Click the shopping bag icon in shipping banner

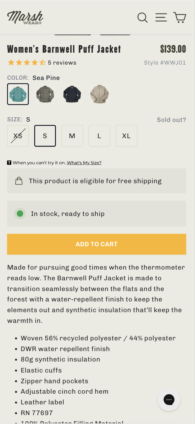(19, 181)
